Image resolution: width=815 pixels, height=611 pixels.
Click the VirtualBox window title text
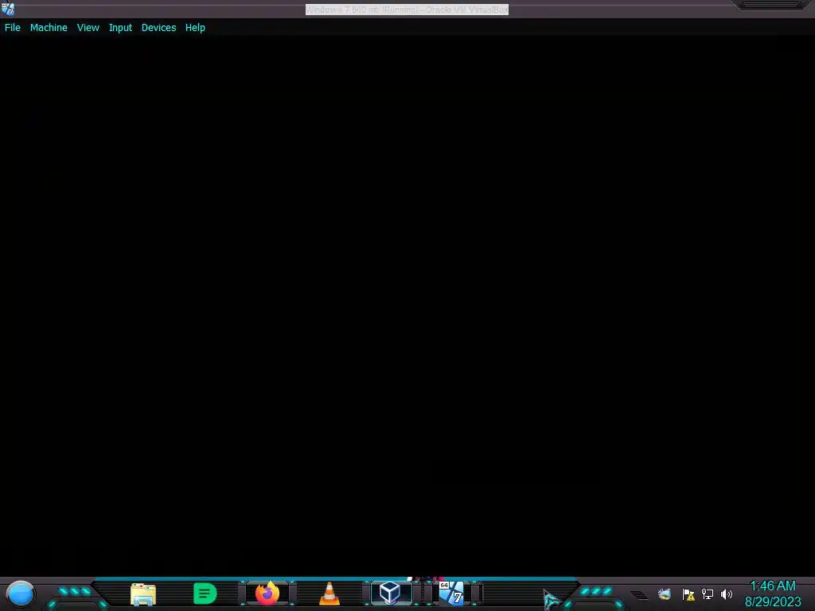coord(407,10)
